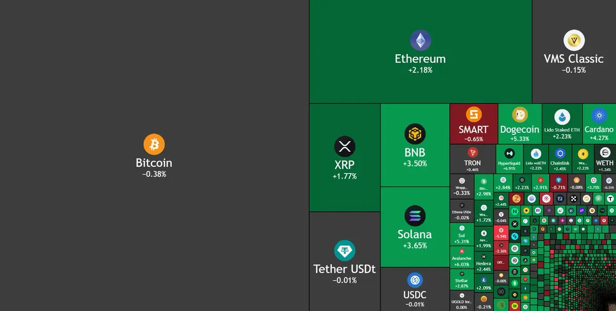The width and height of the screenshot is (616, 311).
Task: Open the Sui +5.31% tile
Action: (x=462, y=235)
